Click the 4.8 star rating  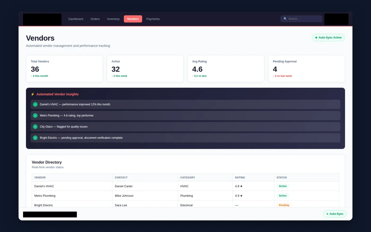(x=239, y=186)
